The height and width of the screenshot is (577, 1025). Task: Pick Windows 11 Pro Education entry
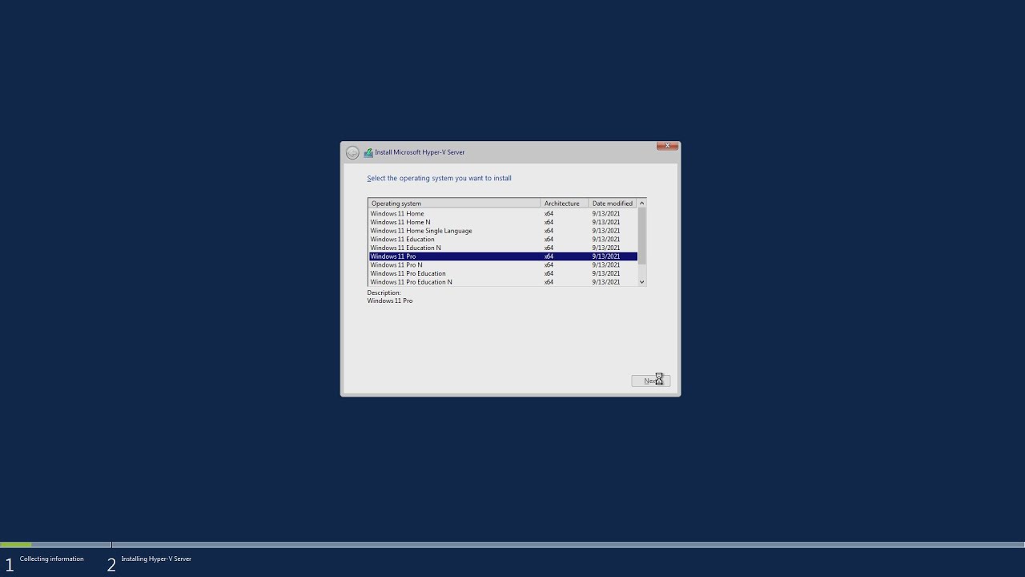tap(503, 273)
